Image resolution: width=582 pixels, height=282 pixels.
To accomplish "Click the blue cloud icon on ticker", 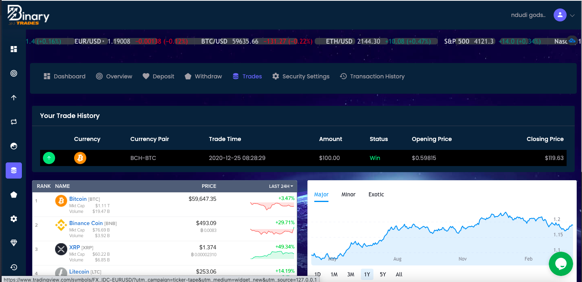I will 572,41.
